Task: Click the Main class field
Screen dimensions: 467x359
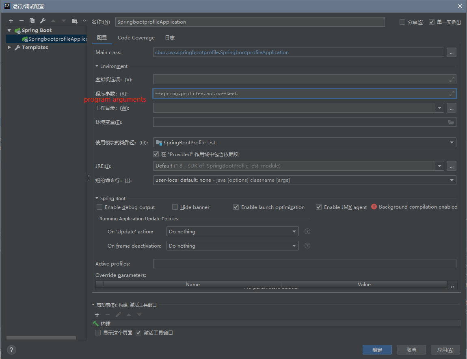Action: coord(298,52)
